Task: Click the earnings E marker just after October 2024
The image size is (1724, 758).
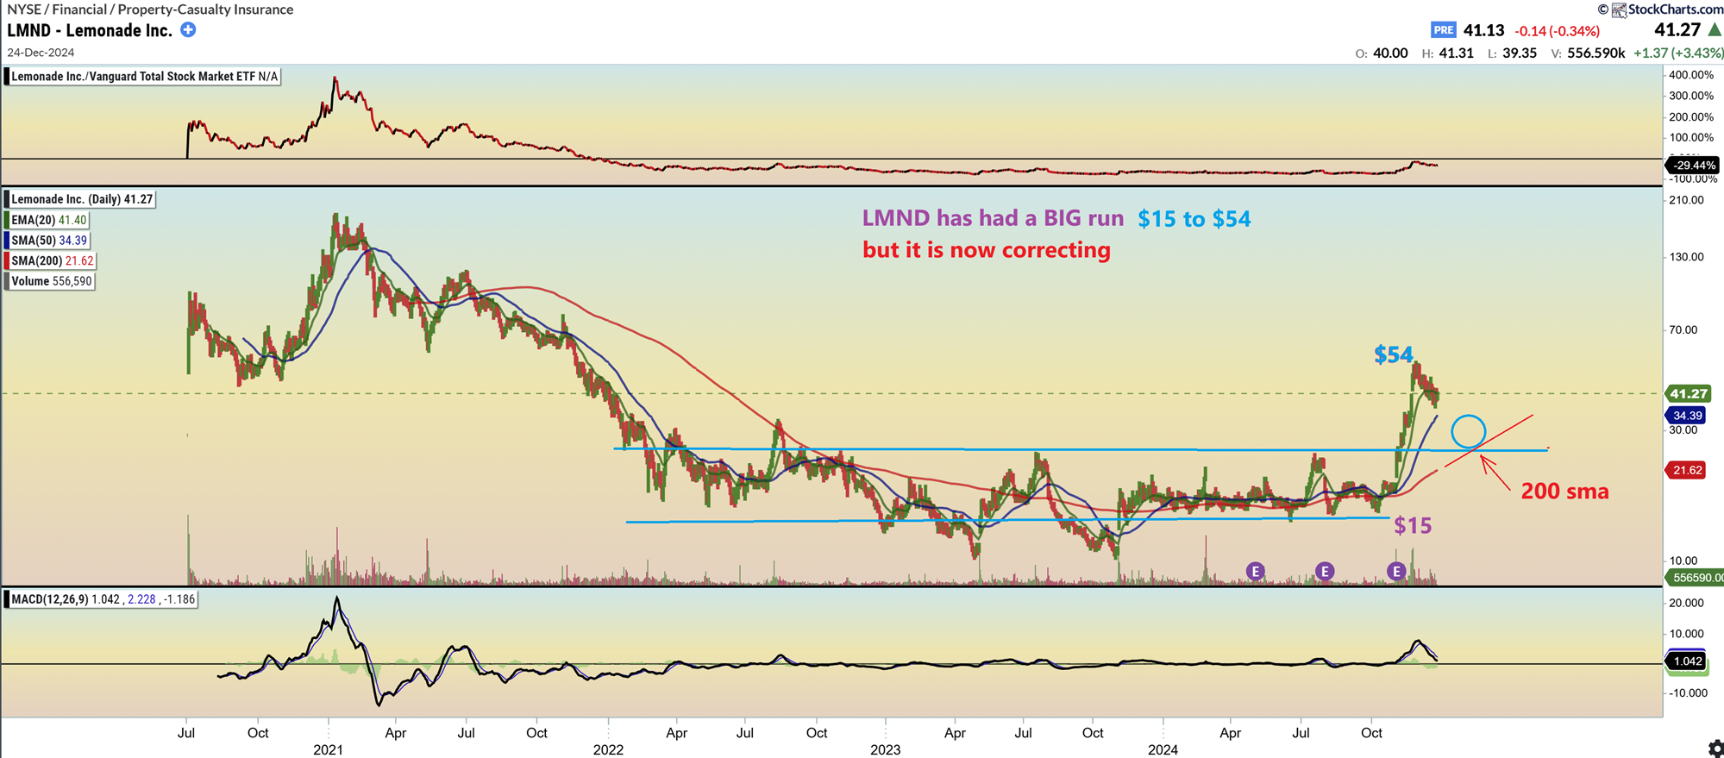Action: (x=1396, y=571)
